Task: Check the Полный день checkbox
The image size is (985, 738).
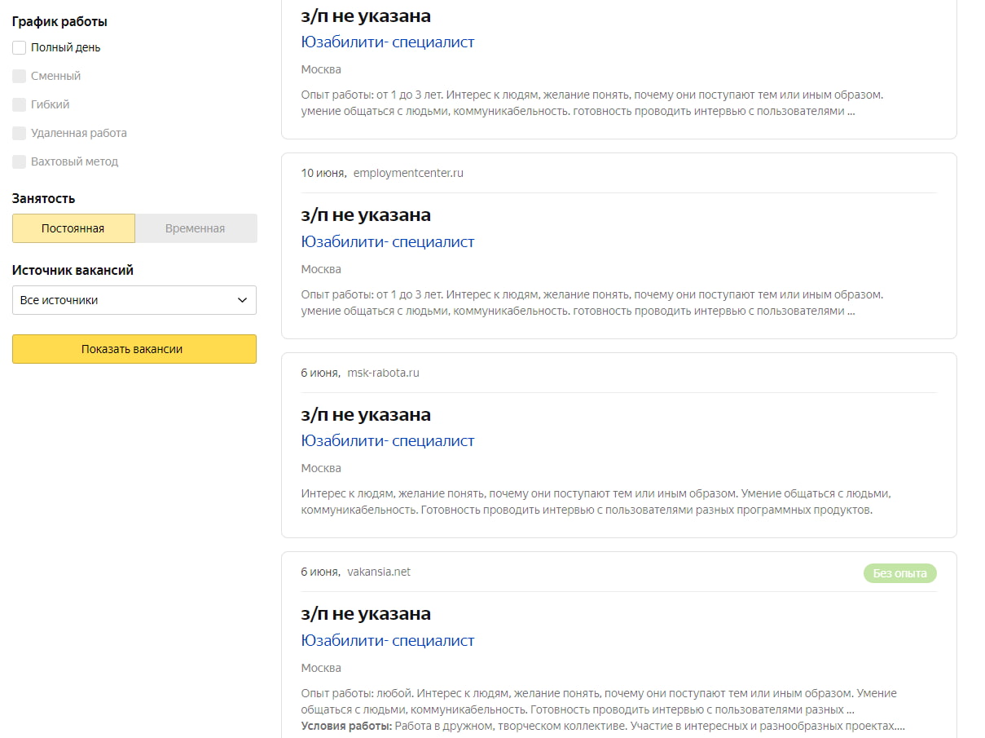Action: pos(20,48)
